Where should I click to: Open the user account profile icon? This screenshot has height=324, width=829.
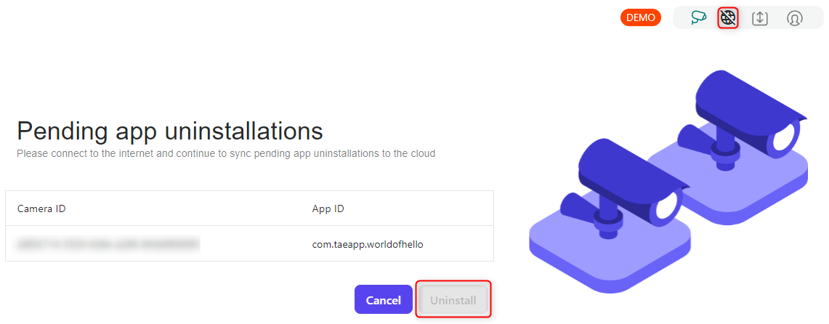tap(795, 18)
